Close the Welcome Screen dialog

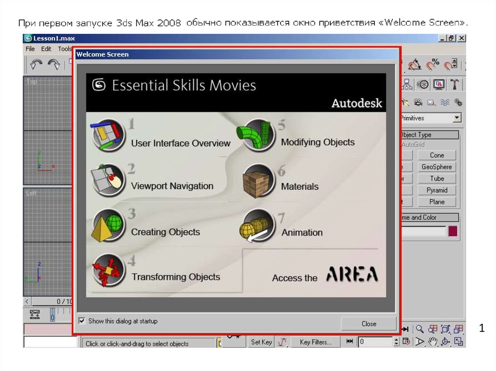click(369, 324)
